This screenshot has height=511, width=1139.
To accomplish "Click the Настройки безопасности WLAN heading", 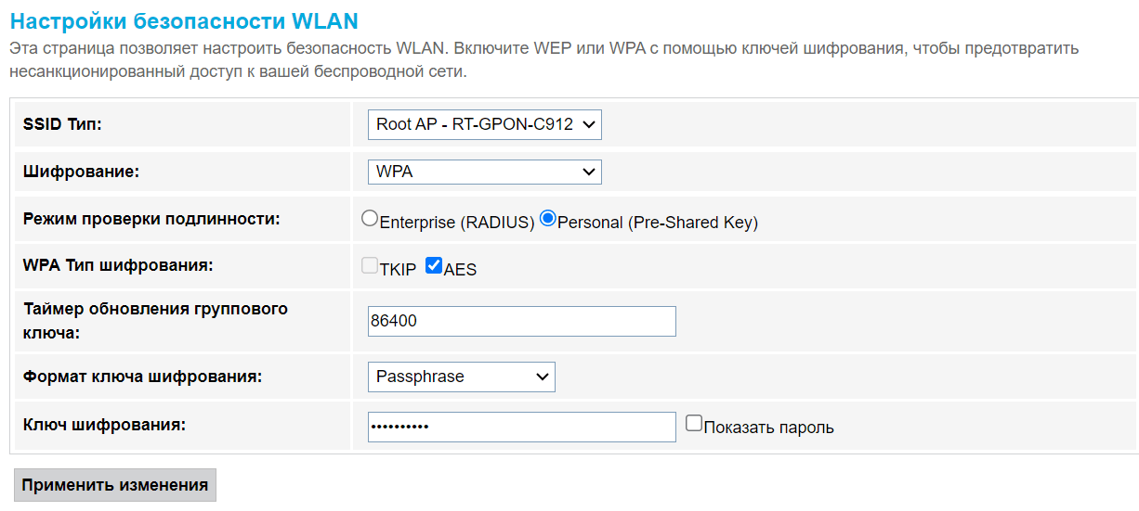I will (x=184, y=21).
